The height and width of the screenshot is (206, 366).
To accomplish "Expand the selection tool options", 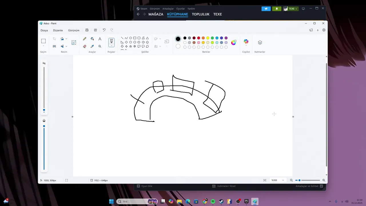I will point(43,46).
